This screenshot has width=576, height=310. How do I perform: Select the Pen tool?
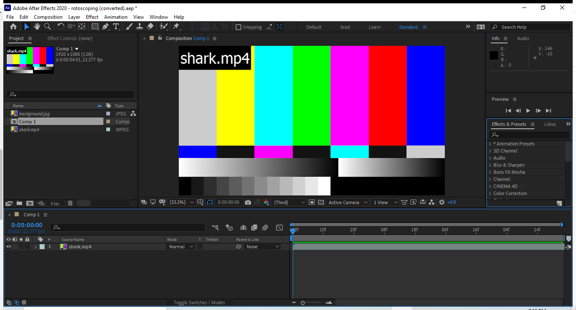coord(105,27)
